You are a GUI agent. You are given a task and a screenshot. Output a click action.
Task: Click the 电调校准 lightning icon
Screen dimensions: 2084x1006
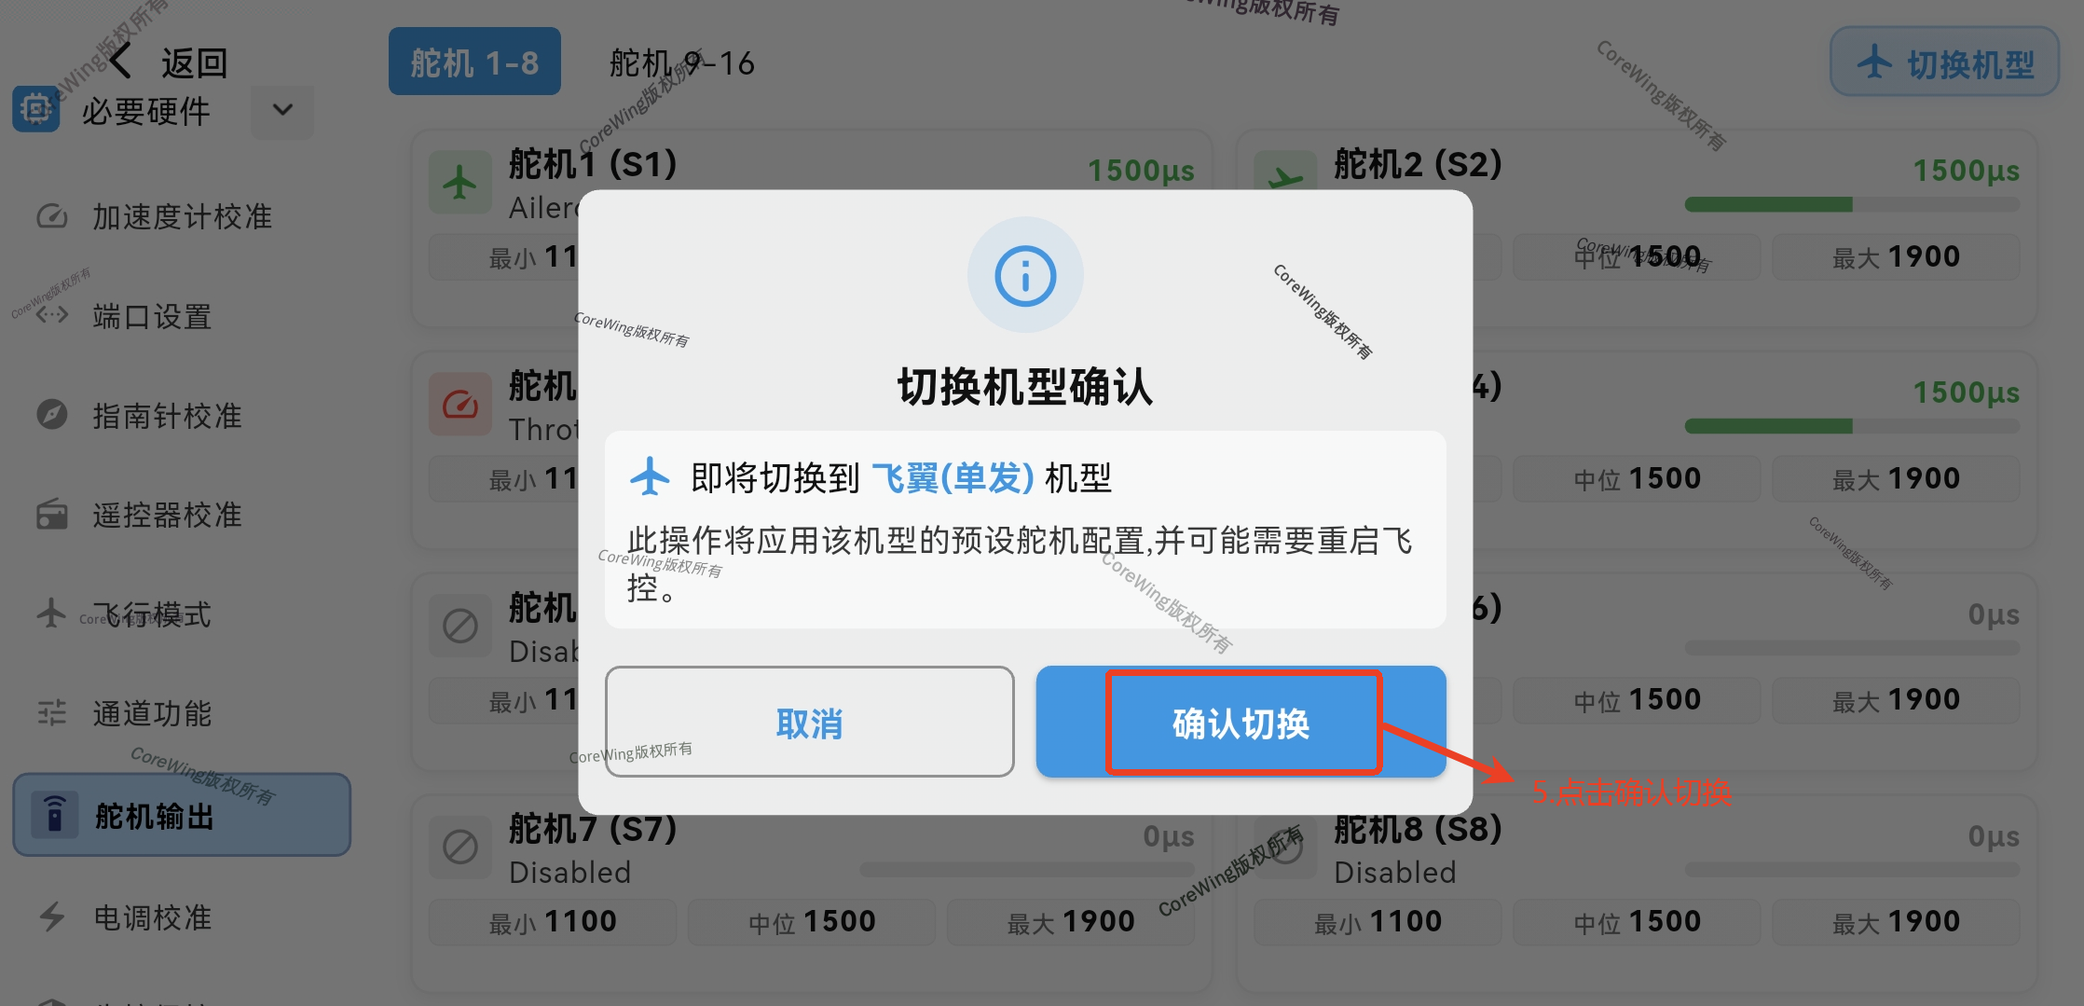tap(52, 916)
